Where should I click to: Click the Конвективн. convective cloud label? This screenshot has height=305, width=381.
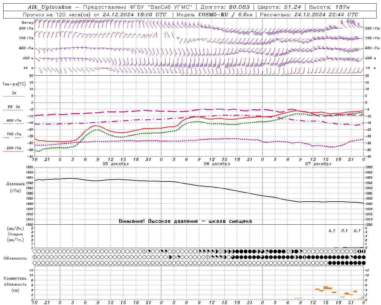(x=15, y=278)
